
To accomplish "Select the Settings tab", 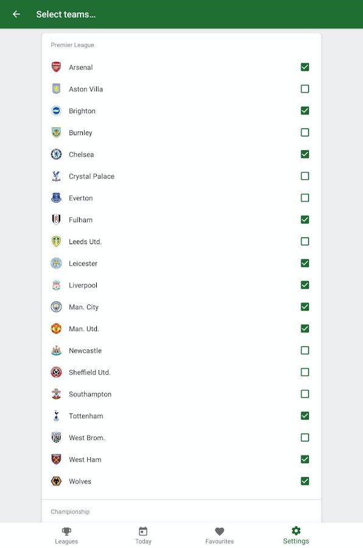I will click(x=296, y=536).
